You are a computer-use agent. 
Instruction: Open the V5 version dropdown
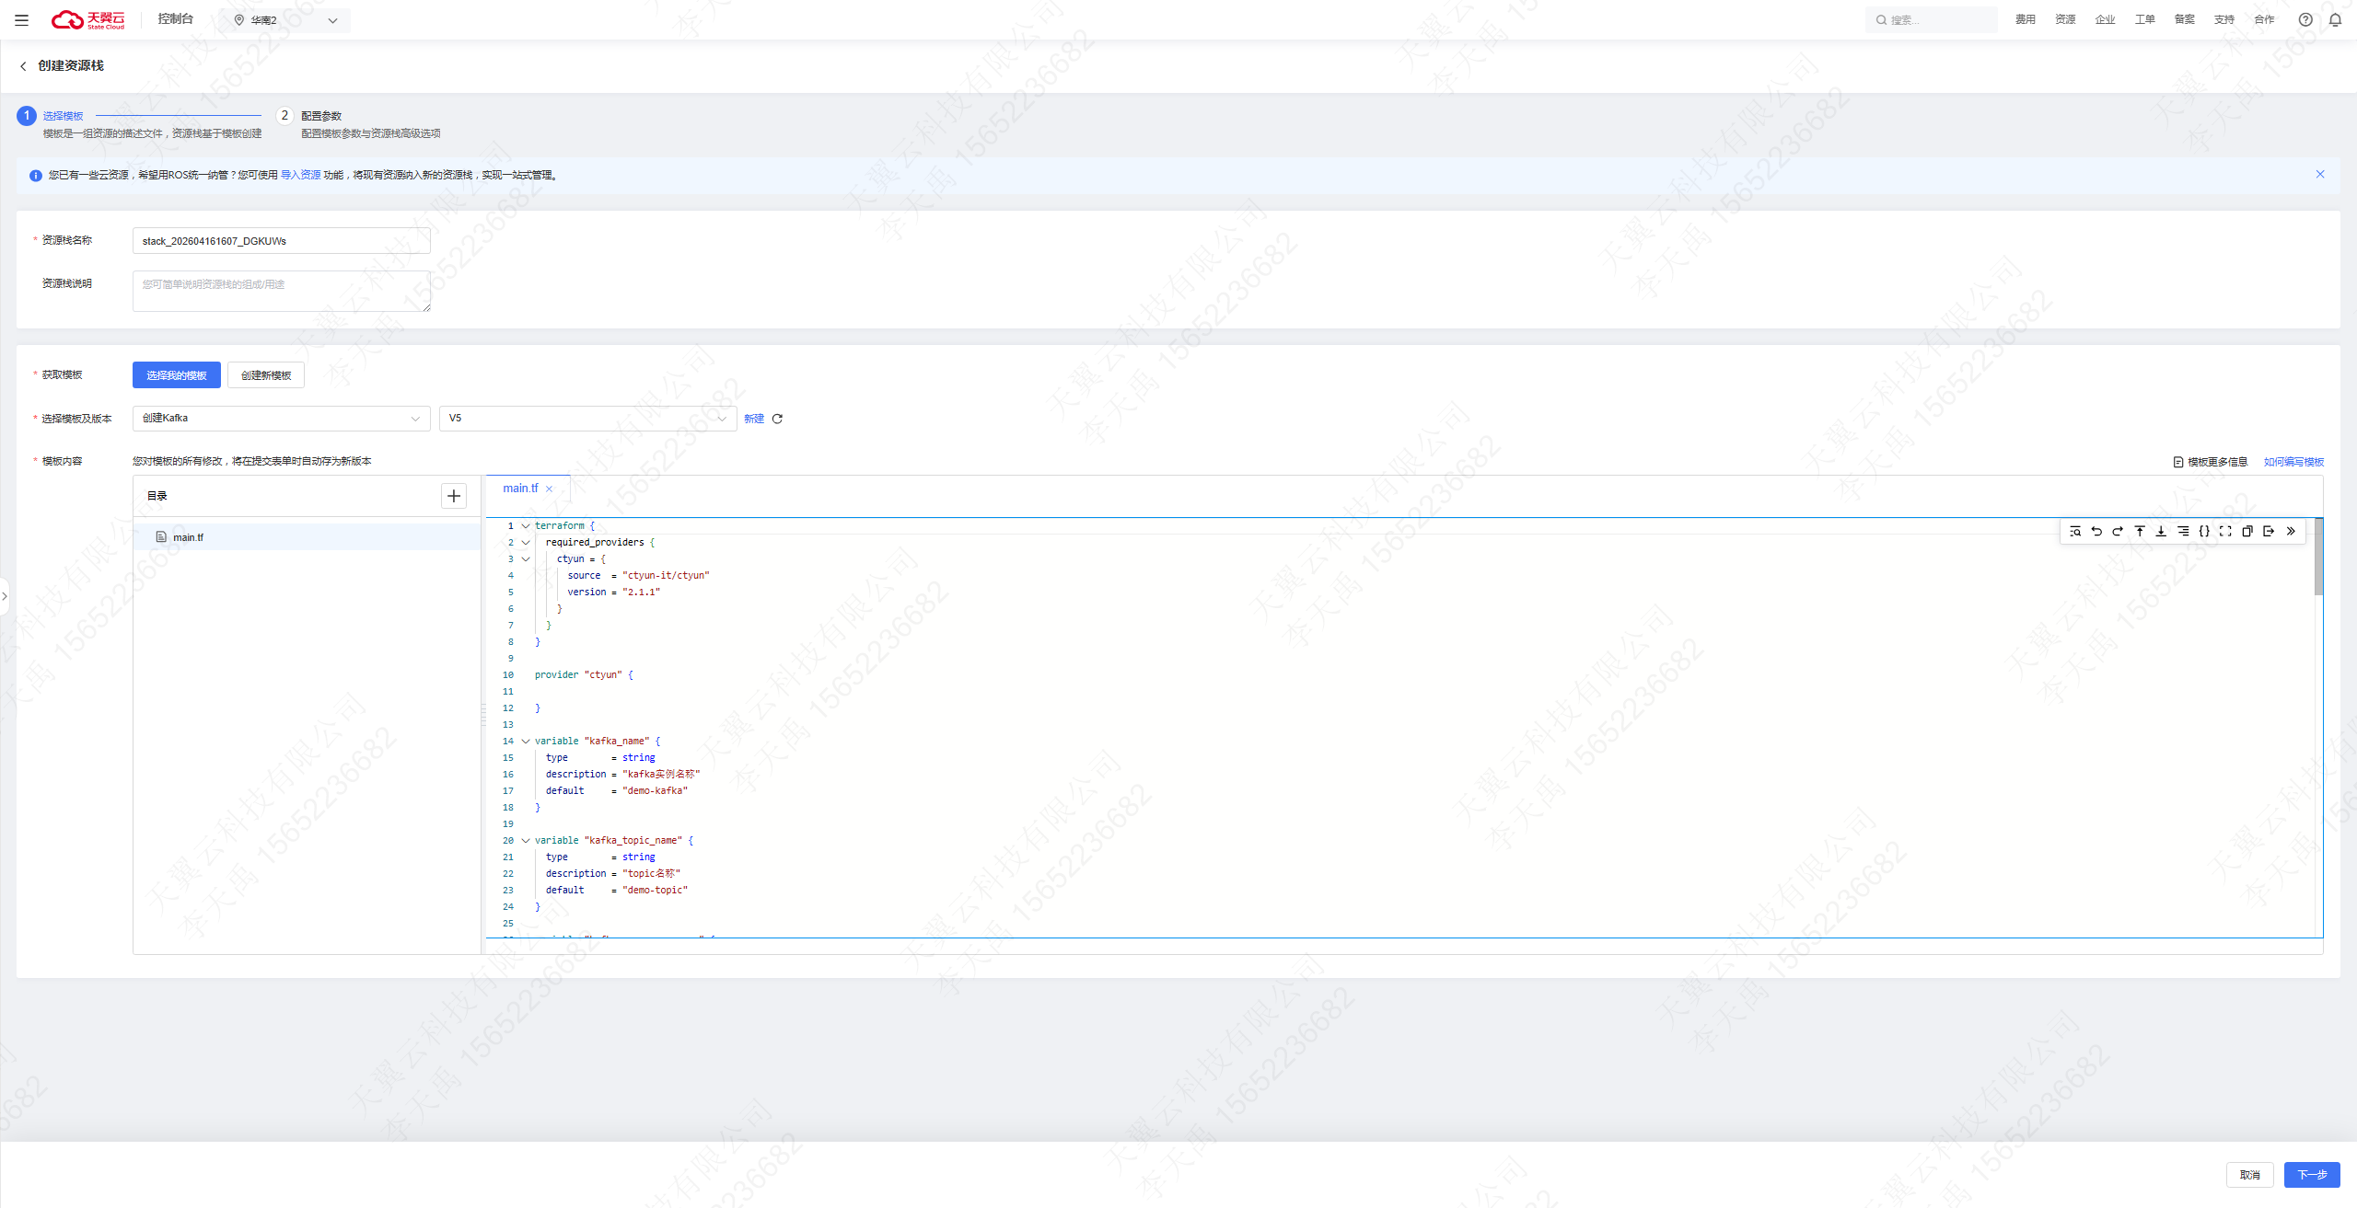click(x=587, y=419)
